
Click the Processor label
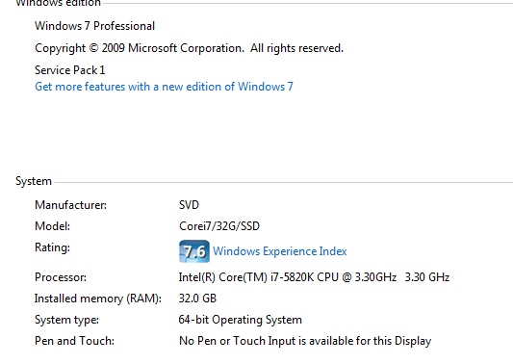[x=61, y=277]
